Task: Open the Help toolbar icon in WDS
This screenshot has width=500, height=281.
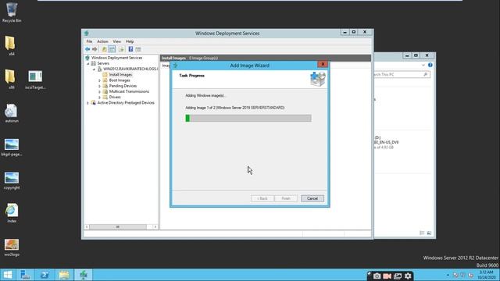Action: point(130,49)
